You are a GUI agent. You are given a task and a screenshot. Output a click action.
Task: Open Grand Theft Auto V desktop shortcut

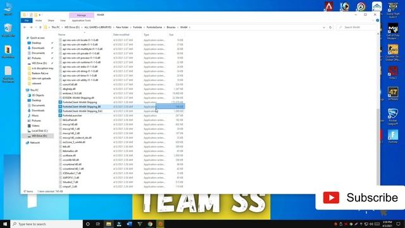point(393,10)
